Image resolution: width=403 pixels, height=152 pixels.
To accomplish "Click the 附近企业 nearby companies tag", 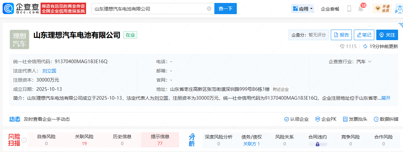I will 281,89.
